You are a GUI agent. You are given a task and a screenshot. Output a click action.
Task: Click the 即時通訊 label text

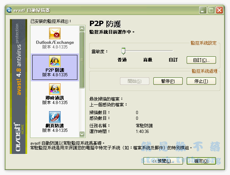click(x=55, y=98)
